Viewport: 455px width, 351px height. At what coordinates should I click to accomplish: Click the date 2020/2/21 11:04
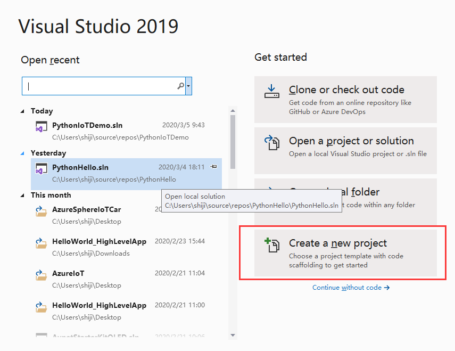point(180,273)
